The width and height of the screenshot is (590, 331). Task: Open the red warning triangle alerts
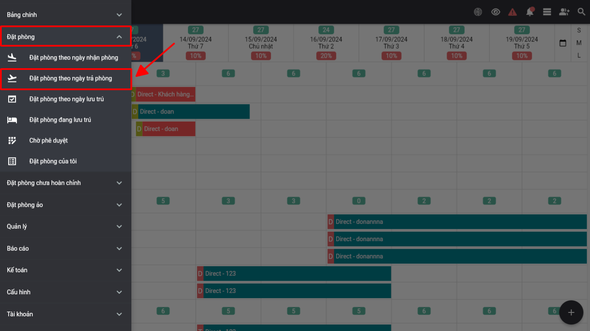(x=512, y=12)
